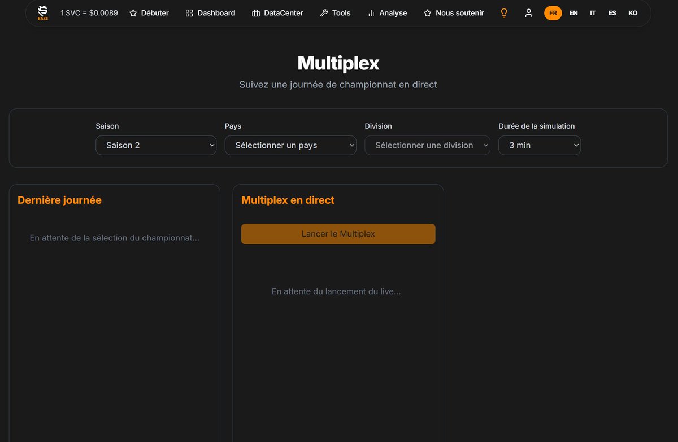The height and width of the screenshot is (442, 678).
Task: Open the Saison dropdown showing Saison 2
Action: click(156, 145)
